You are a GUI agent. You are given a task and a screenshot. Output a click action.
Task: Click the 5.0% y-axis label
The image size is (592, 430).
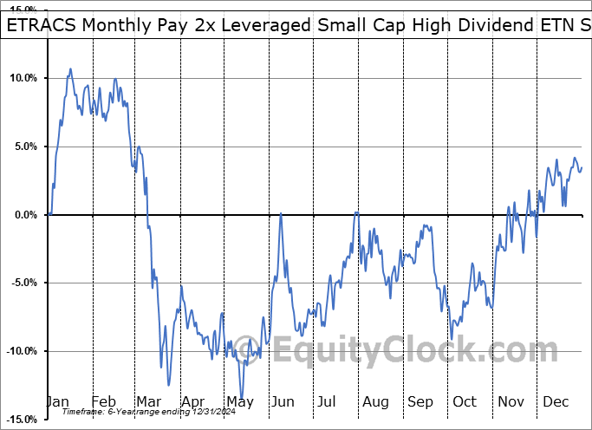pos(23,147)
